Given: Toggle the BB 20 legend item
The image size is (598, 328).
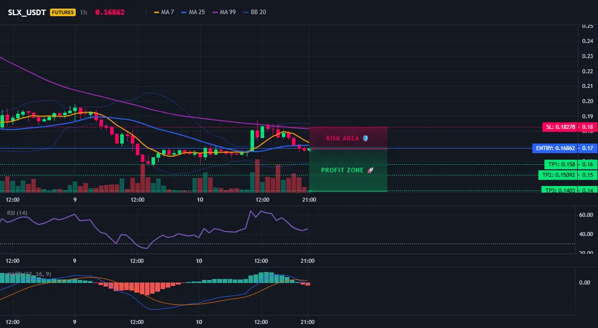Looking at the screenshot, I should (255, 12).
